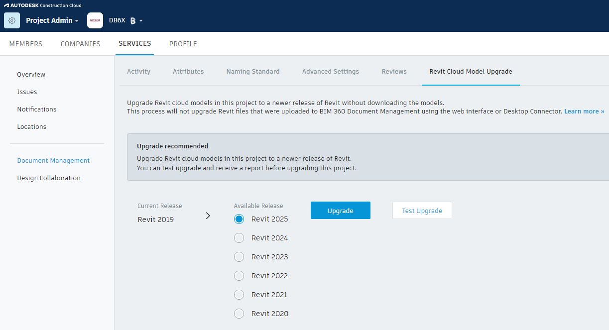
Task: Open Design Collaboration in the sidebar
Action: pyautogui.click(x=49, y=178)
